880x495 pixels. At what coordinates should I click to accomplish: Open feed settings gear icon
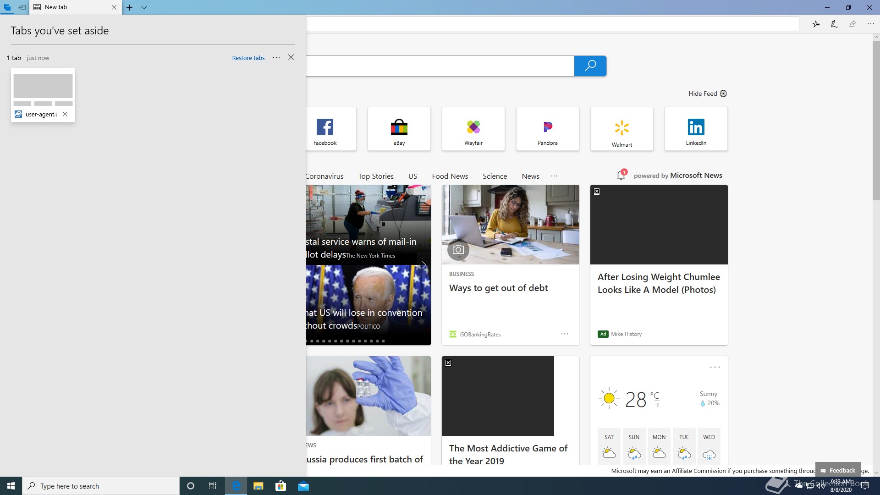pos(723,93)
